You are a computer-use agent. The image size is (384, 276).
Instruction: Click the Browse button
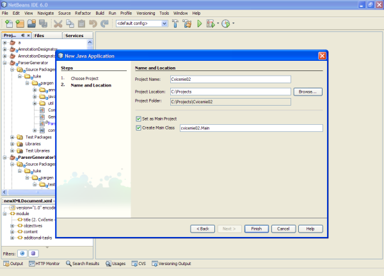pos(308,92)
